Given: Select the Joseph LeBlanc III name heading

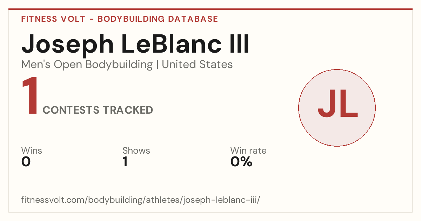Looking at the screenshot, I should coord(135,45).
